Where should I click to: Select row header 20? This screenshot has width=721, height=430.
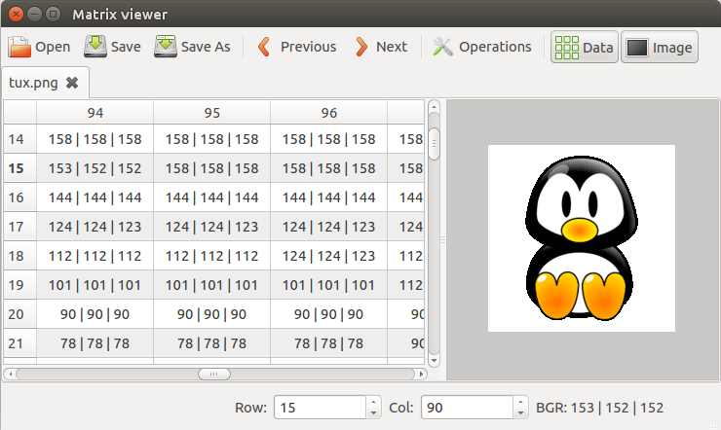(20, 314)
